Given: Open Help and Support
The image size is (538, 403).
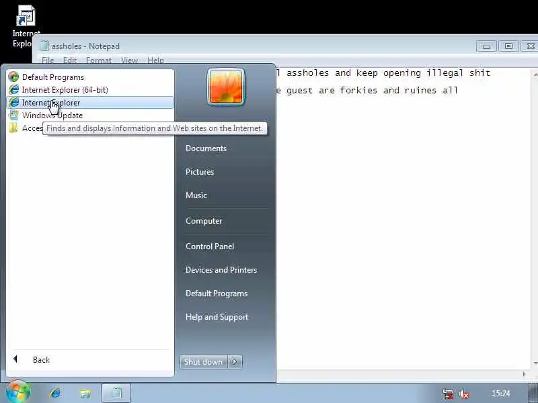Looking at the screenshot, I should coord(217,317).
